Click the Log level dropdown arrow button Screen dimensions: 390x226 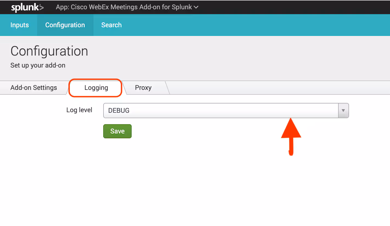click(x=343, y=111)
